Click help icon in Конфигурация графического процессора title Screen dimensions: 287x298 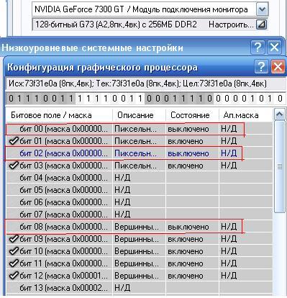click(x=261, y=67)
